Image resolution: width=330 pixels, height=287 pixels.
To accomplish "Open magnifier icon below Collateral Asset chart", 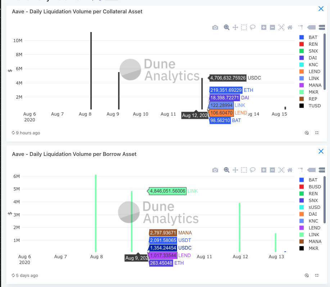I will [307, 133].
